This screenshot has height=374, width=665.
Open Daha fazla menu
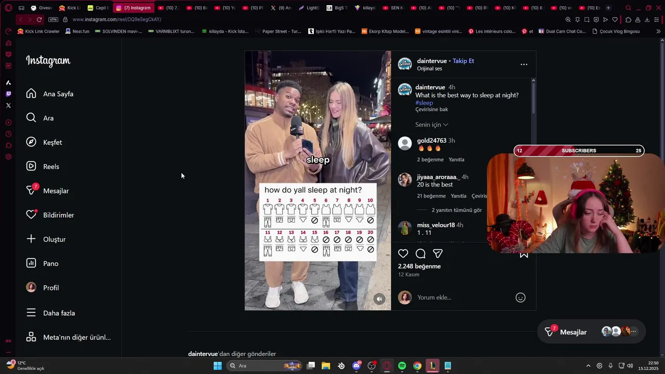coord(51,313)
